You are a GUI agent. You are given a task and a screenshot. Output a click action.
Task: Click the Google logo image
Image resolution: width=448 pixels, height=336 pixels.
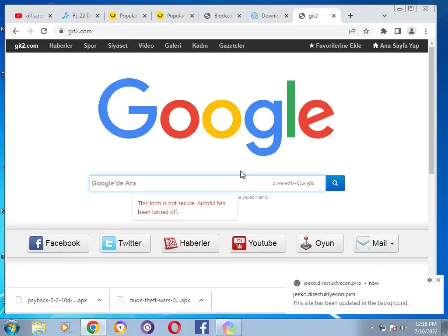[x=216, y=117]
